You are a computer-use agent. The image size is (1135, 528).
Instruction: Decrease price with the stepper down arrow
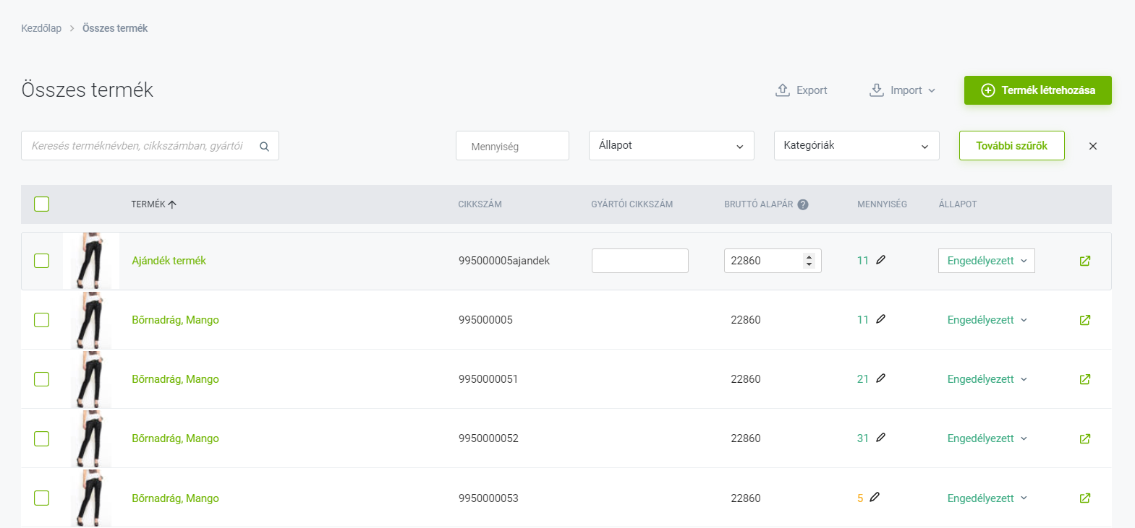coord(809,265)
